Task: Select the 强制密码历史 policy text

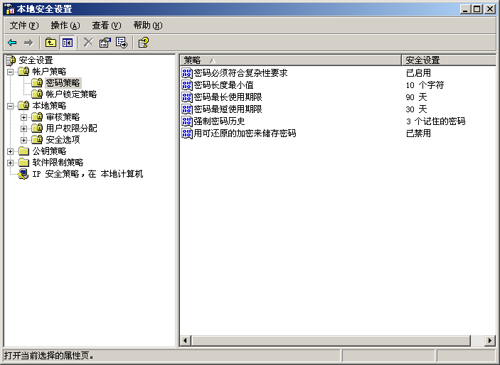Action: click(x=219, y=121)
